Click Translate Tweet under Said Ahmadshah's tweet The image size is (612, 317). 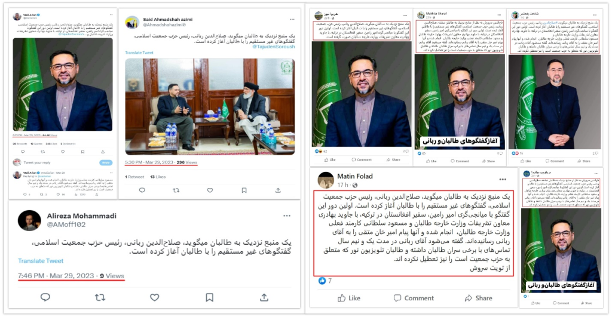pos(139,53)
